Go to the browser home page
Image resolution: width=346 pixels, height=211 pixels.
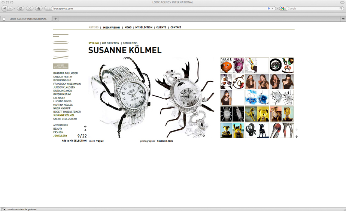pos(39,8)
